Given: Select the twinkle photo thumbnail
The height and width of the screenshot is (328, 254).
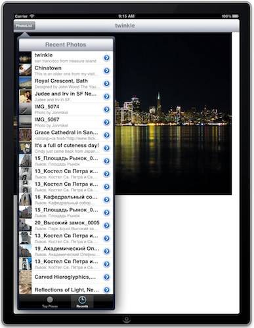Looking at the screenshot, I should coord(25,58).
